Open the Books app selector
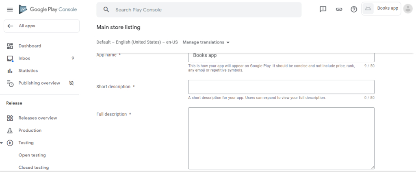Image resolution: width=416 pixels, height=172 pixels. tap(381, 9)
